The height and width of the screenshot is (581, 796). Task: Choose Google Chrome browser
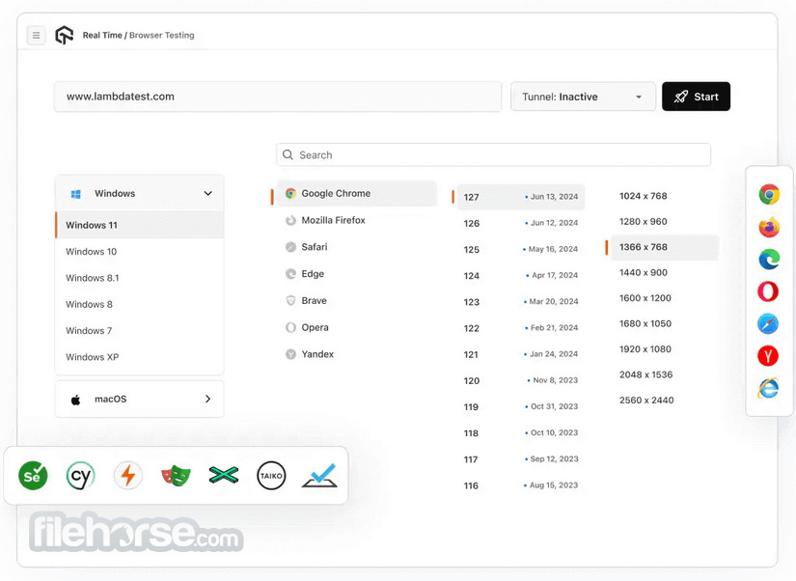coord(357,193)
